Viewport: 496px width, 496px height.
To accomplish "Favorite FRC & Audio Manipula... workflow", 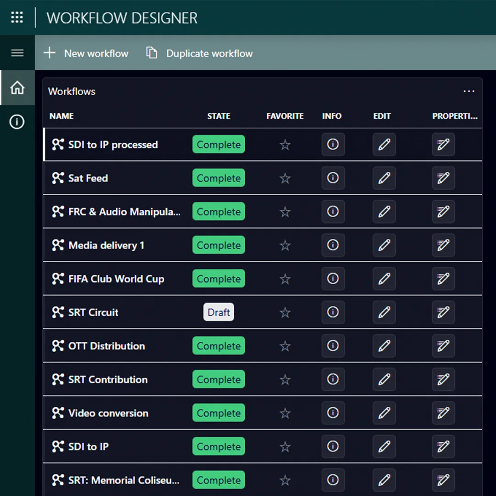I will click(285, 212).
